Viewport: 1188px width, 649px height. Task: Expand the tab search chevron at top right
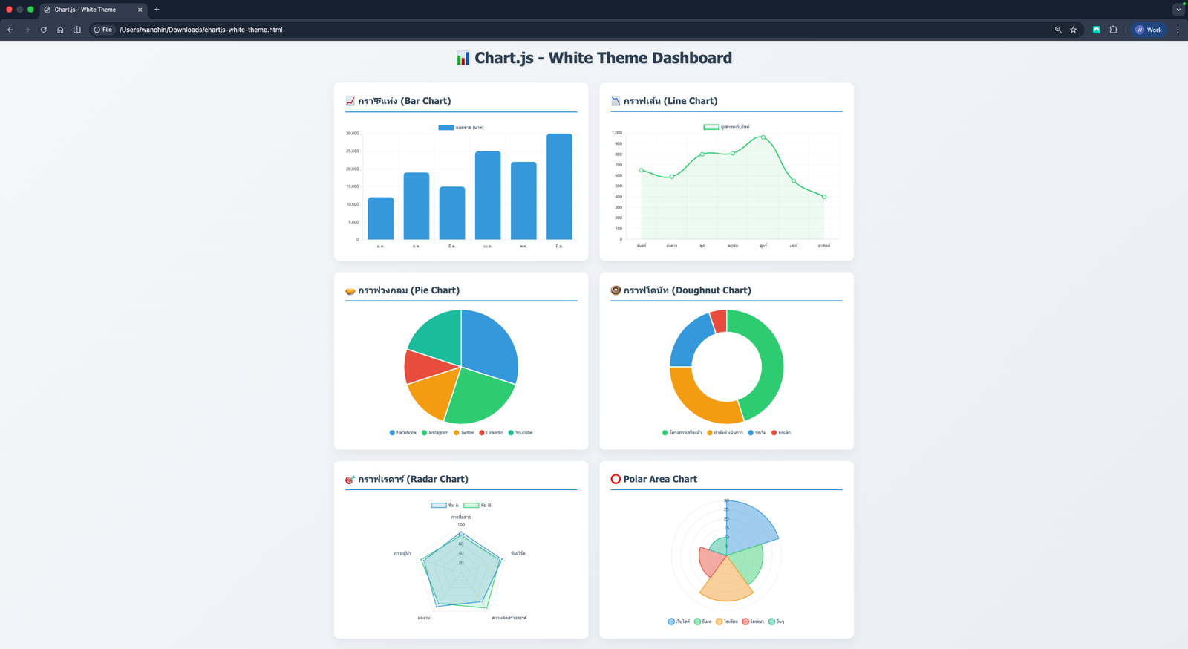pos(1178,10)
